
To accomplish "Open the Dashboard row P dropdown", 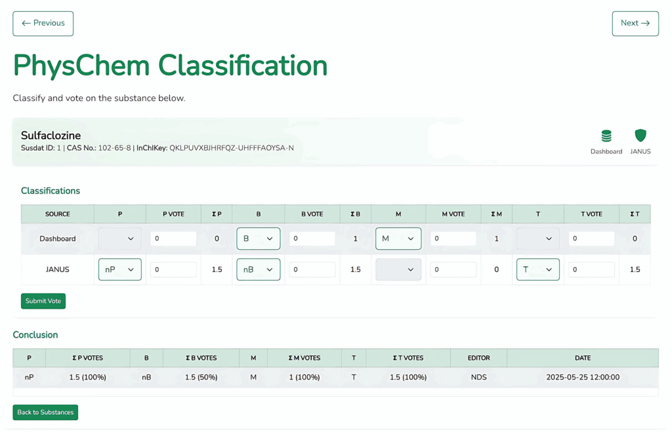I will (120, 239).
